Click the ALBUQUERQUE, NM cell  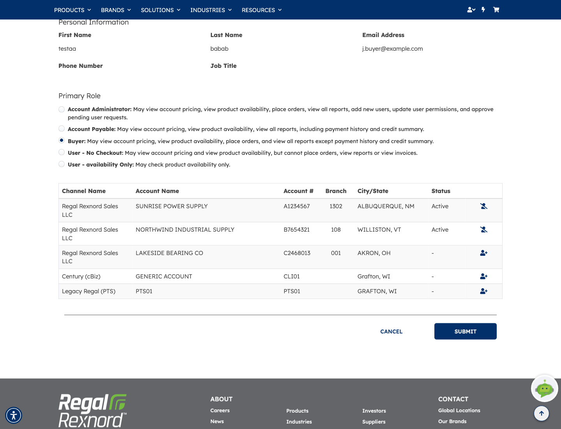386,206
